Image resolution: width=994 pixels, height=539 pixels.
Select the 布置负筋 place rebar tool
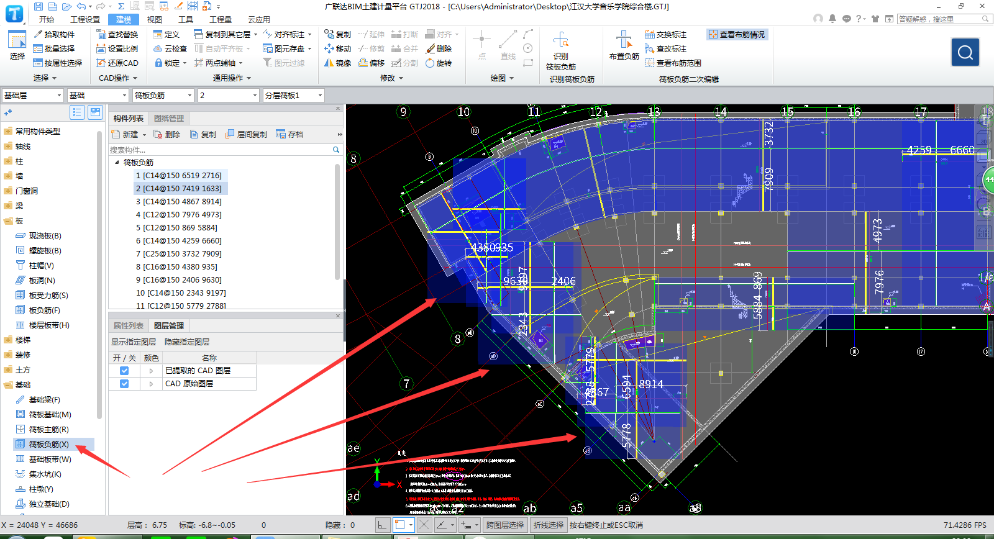(624, 45)
